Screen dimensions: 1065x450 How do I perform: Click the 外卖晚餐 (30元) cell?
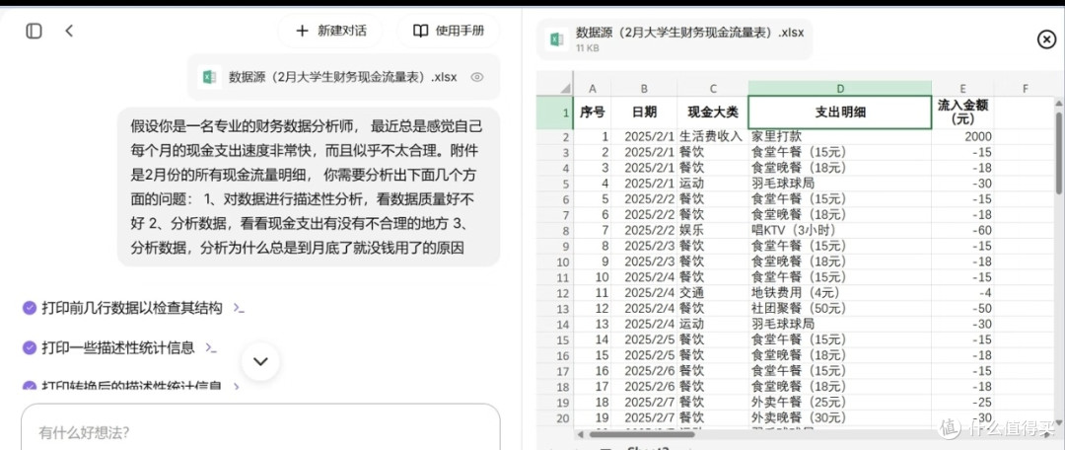point(840,418)
